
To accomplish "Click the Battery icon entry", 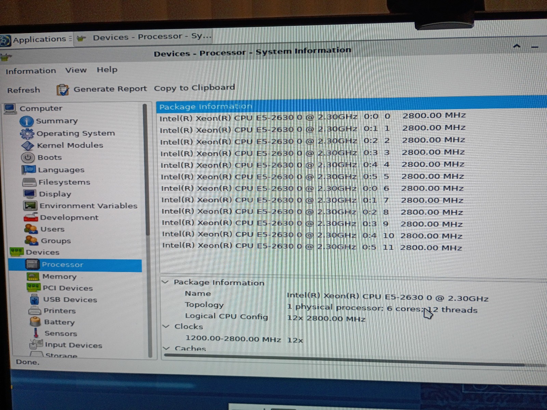I will [x=35, y=322].
